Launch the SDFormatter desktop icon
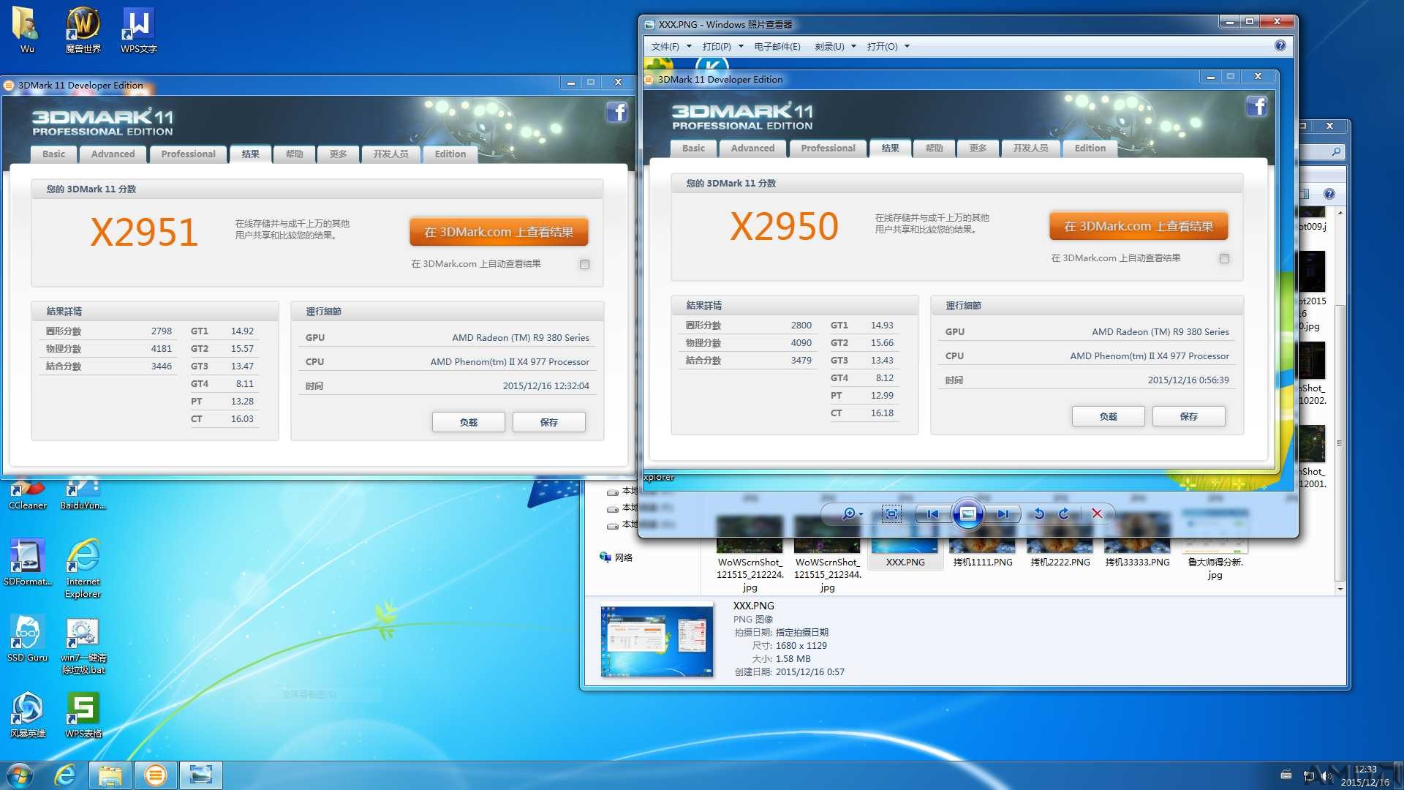 [27, 562]
